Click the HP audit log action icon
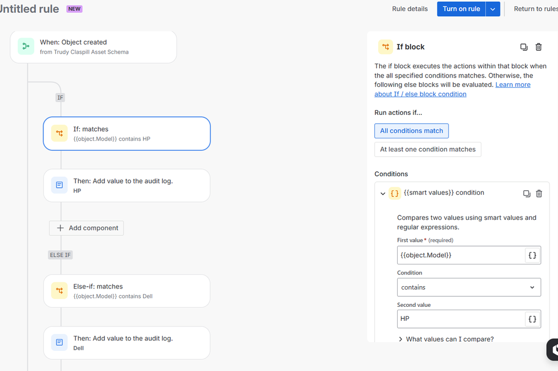 (59, 185)
